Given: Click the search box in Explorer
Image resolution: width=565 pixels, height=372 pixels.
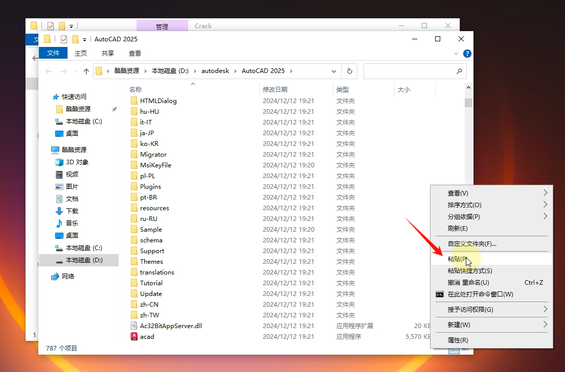Looking at the screenshot, I should [409, 71].
